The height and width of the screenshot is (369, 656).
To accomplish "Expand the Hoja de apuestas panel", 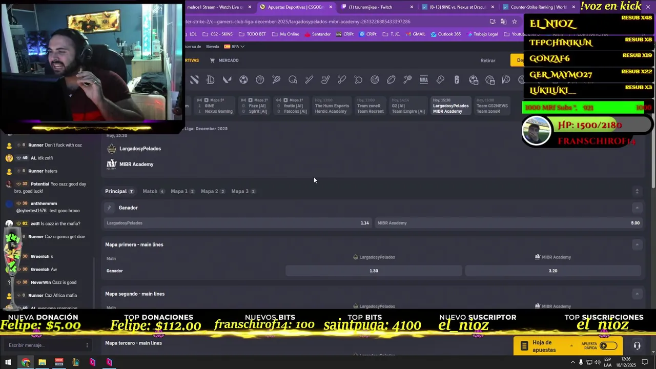I will tap(571, 346).
